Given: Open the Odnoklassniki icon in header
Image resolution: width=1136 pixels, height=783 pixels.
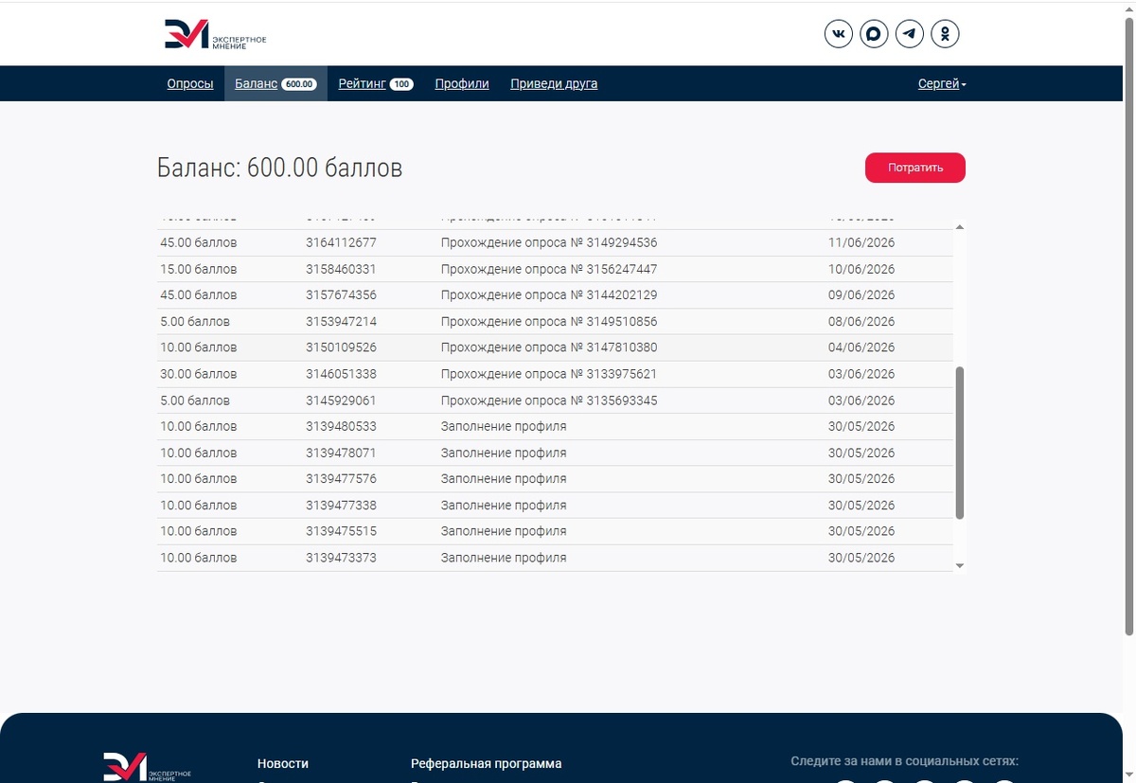Looking at the screenshot, I should click(945, 34).
